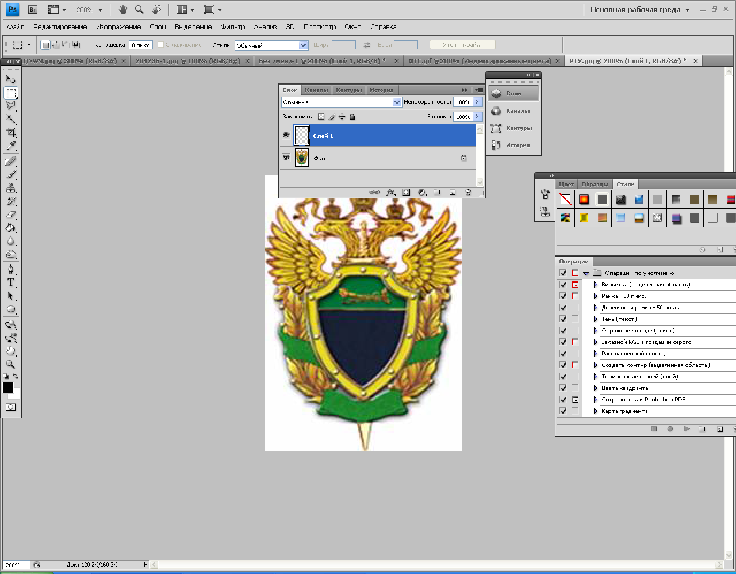The width and height of the screenshot is (736, 574).
Task: Select the Brush tool
Action: tap(11, 175)
